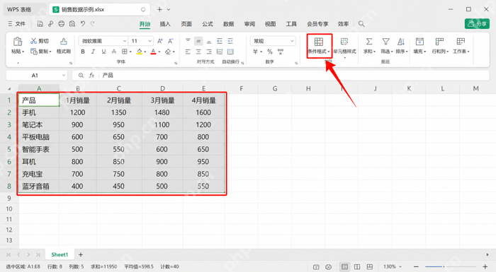
Task: Apply yellow fill color to cells
Action: tap(139, 52)
